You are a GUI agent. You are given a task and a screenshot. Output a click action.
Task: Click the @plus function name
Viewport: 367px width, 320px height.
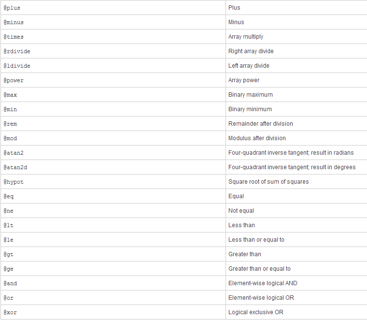pos(12,8)
